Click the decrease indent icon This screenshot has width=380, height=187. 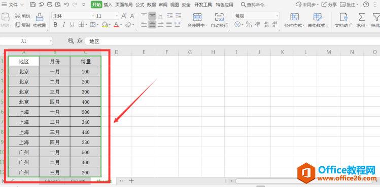point(169,16)
